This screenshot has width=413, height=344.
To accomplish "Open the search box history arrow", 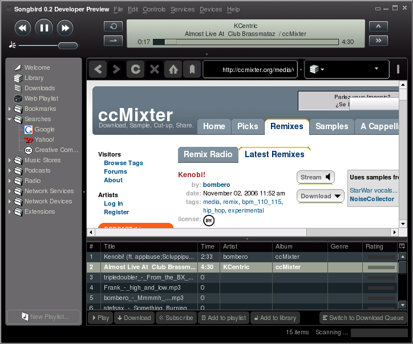I will (x=376, y=69).
